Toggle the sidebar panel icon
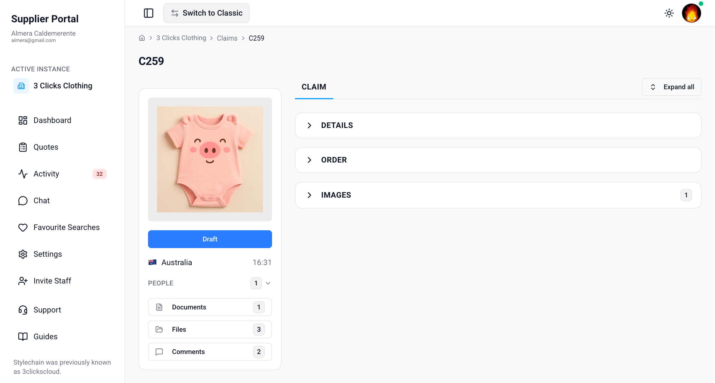The width and height of the screenshot is (715, 383). tap(149, 13)
